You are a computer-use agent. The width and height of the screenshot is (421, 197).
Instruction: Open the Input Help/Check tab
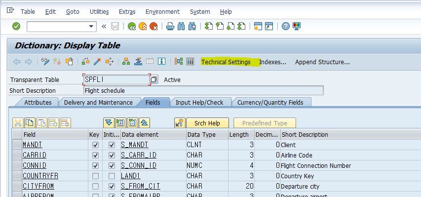pyautogui.click(x=199, y=102)
